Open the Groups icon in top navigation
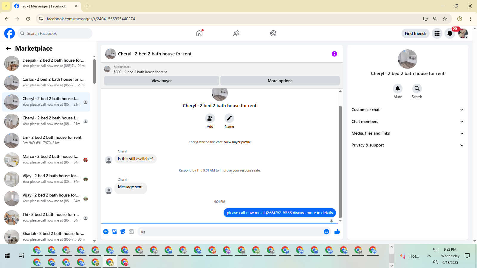 coord(273,33)
